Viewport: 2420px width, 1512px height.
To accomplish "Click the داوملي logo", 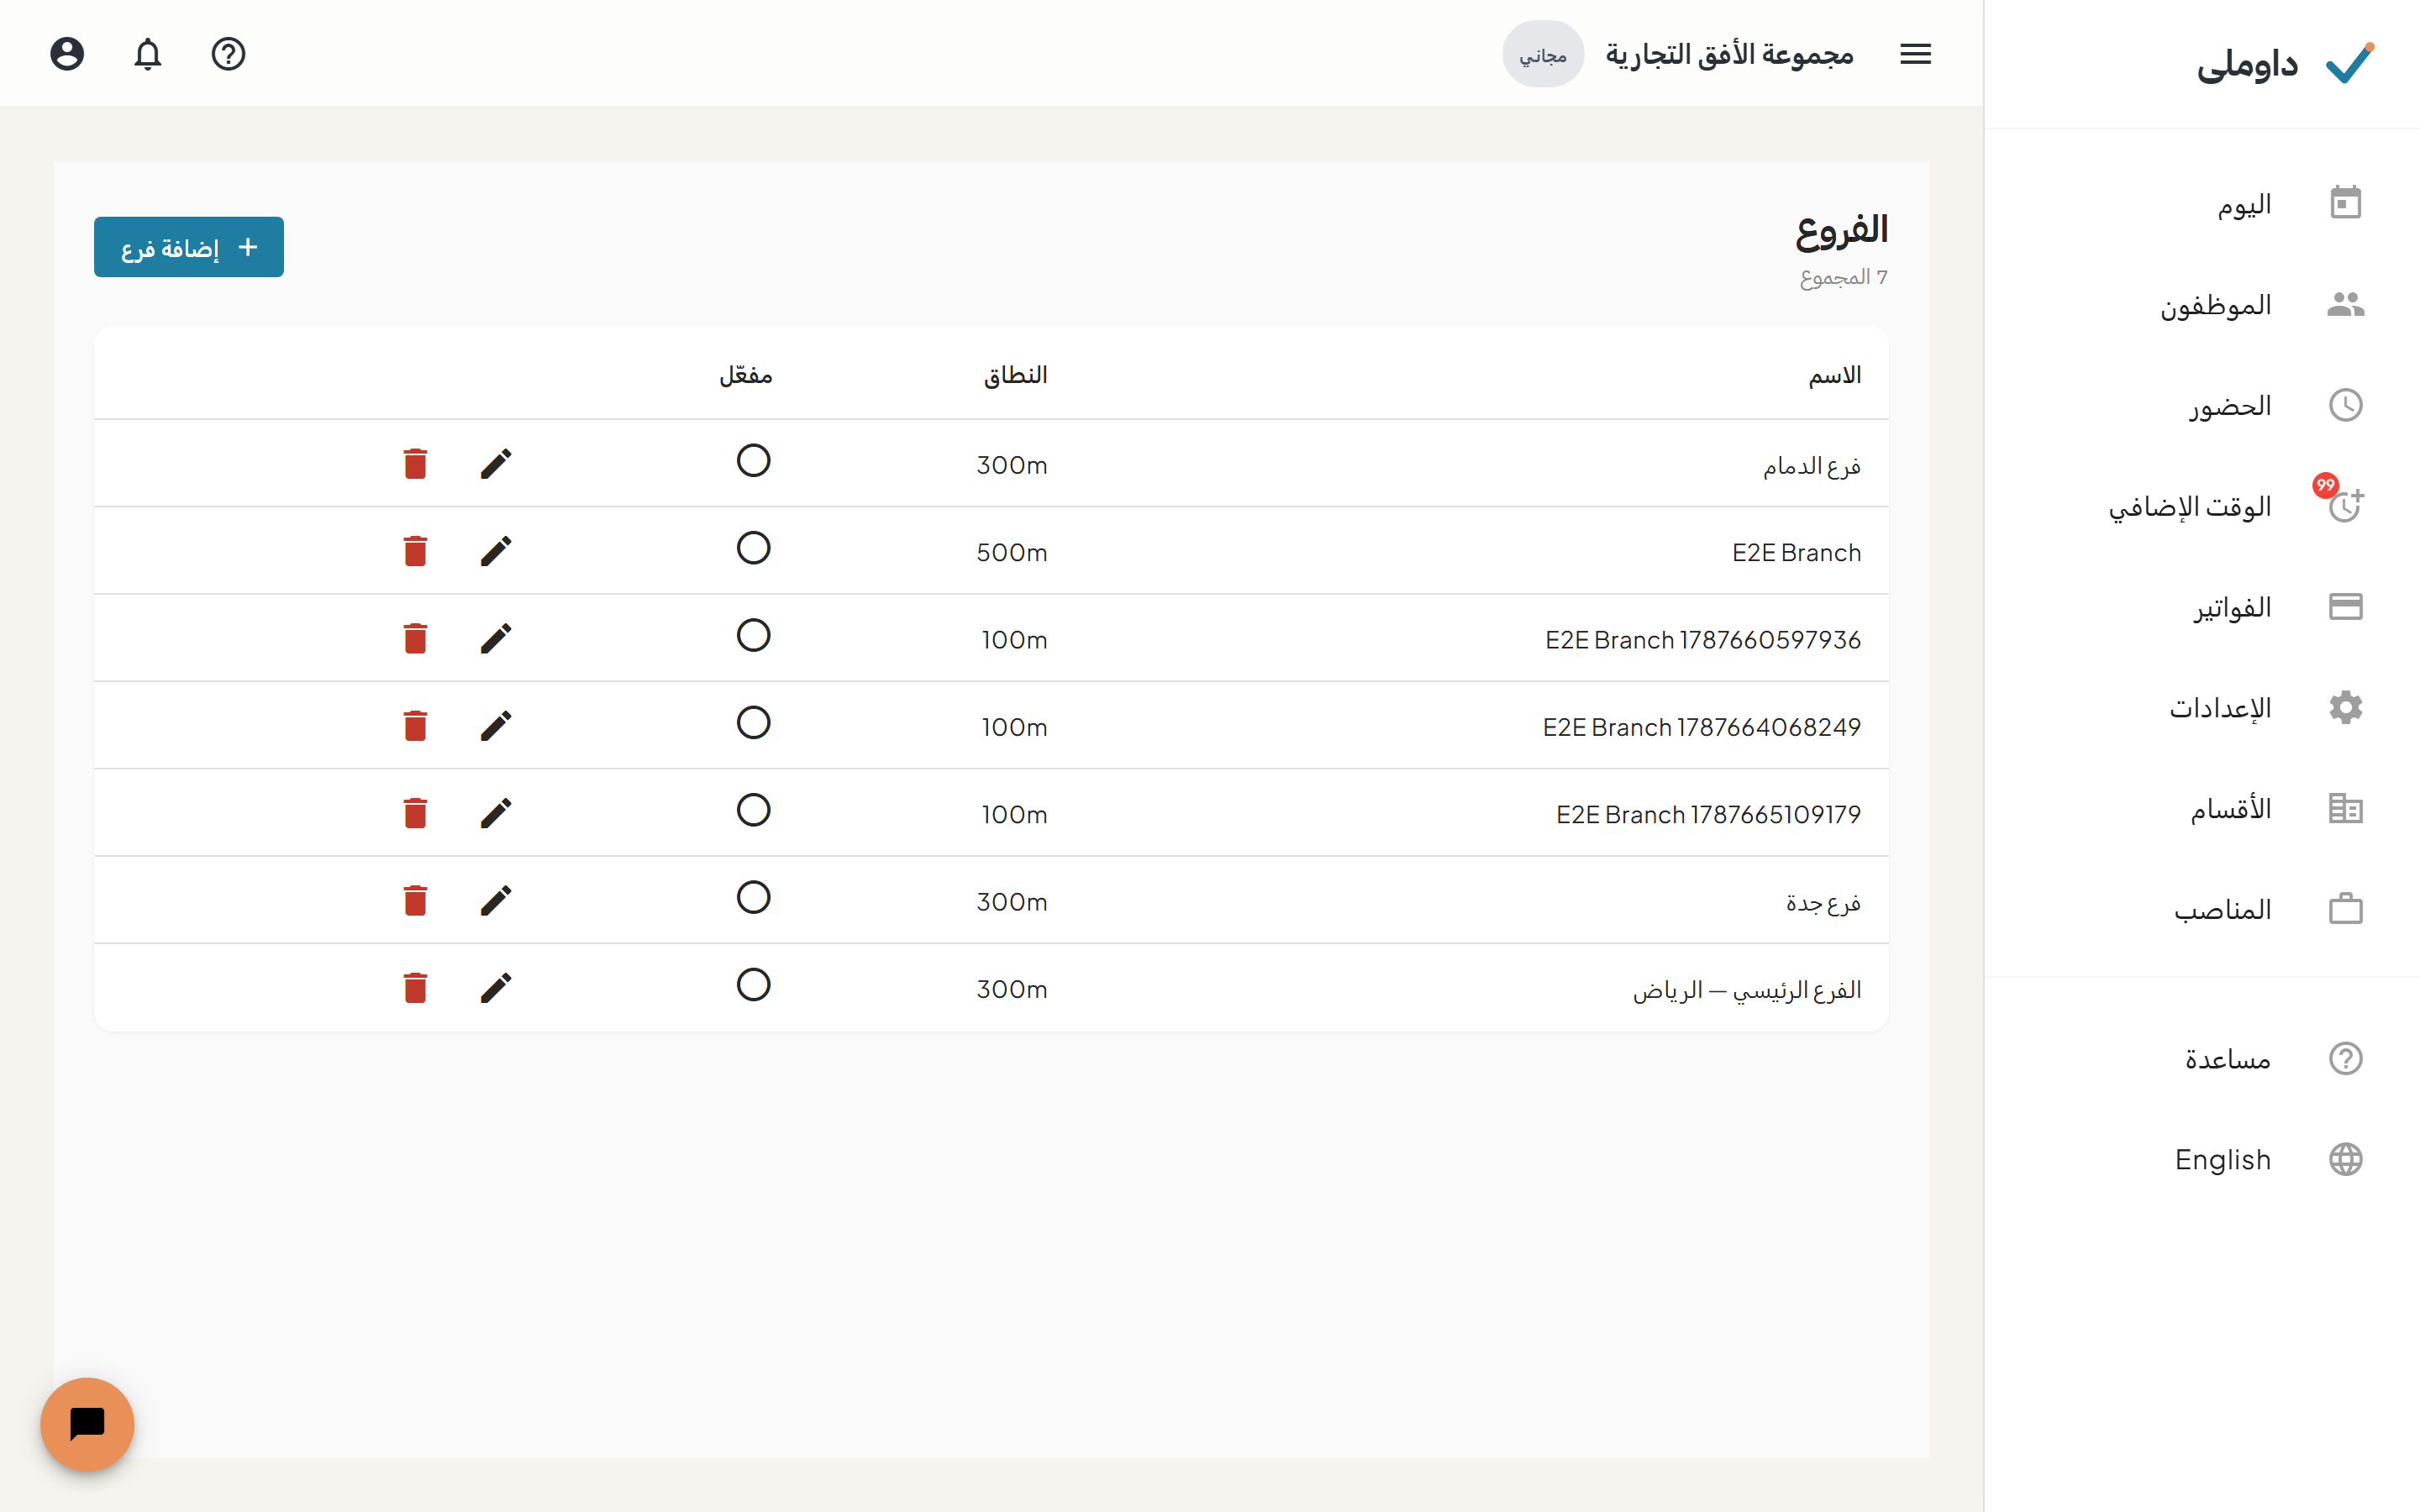I will [x=2285, y=64].
